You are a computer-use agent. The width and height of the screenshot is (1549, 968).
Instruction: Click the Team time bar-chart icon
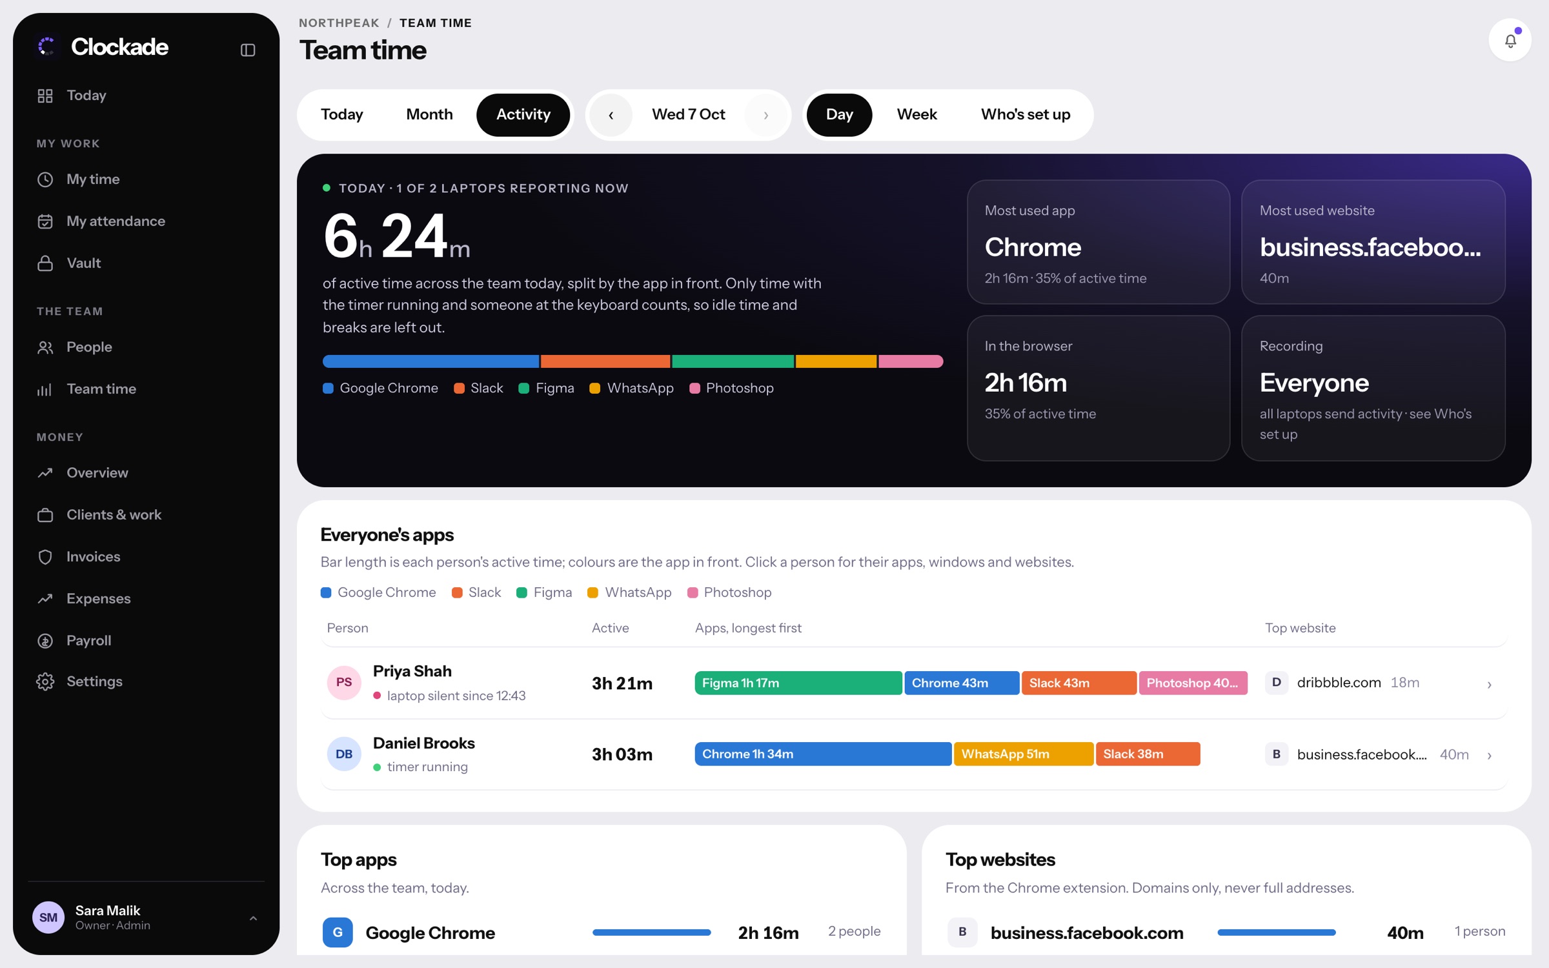tap(45, 389)
